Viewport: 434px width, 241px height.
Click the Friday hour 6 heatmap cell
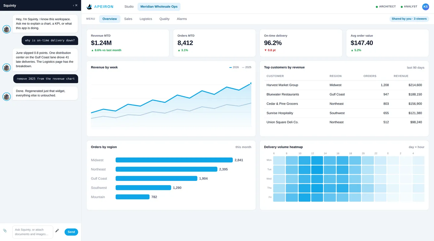click(279, 197)
